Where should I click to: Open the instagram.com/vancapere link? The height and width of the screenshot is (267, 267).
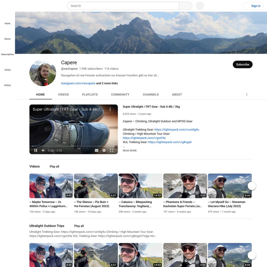78,83
